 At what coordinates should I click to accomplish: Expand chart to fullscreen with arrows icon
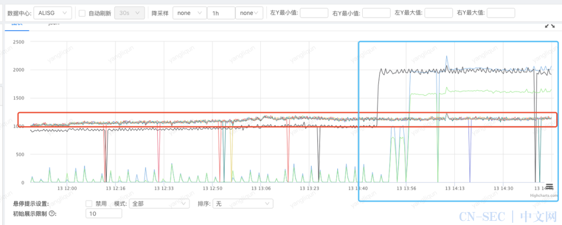click(550, 25)
